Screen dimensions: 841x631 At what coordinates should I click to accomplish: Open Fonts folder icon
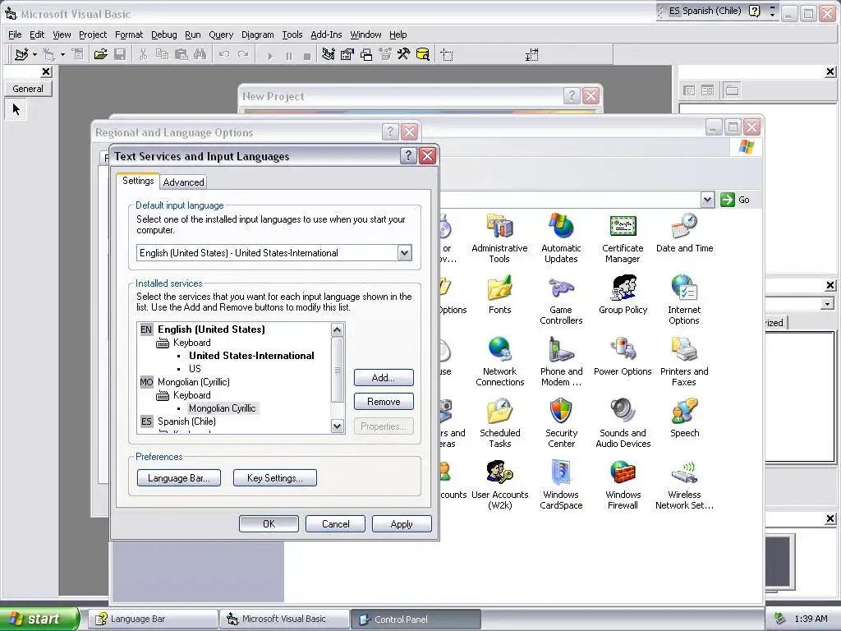tap(499, 295)
